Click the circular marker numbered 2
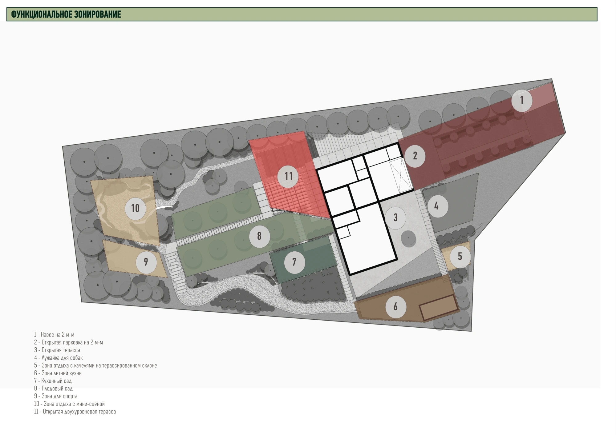The width and height of the screenshot is (616, 435). pos(415,156)
